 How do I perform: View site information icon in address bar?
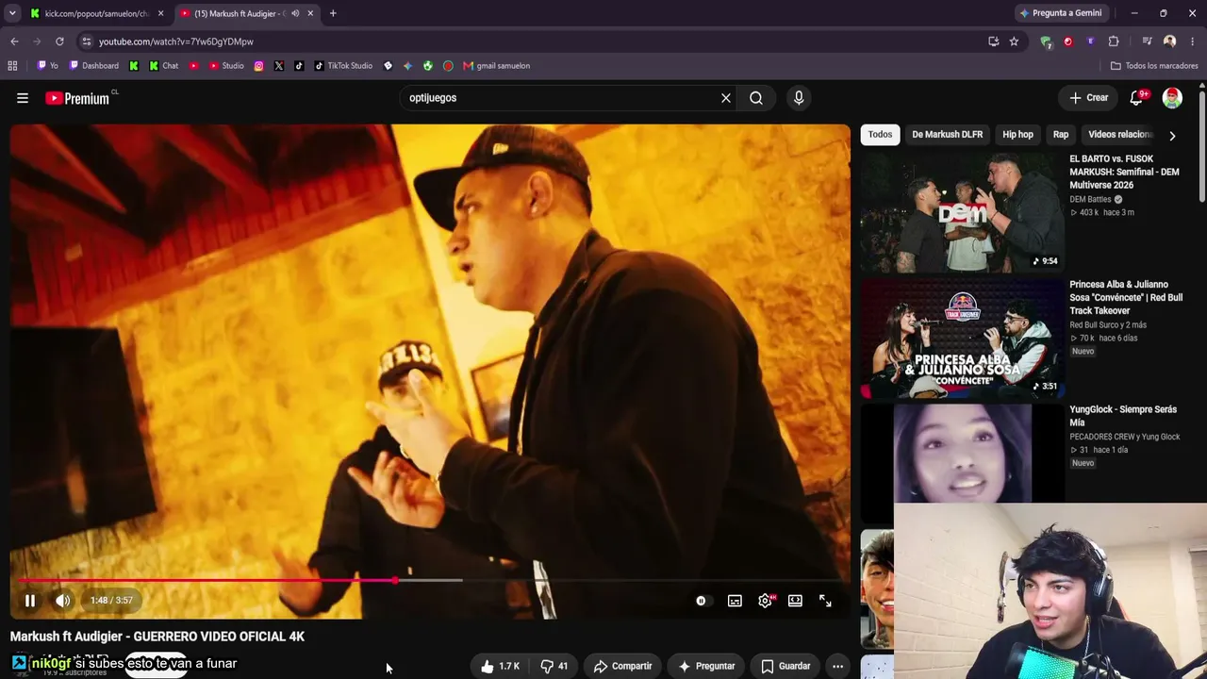87,41
